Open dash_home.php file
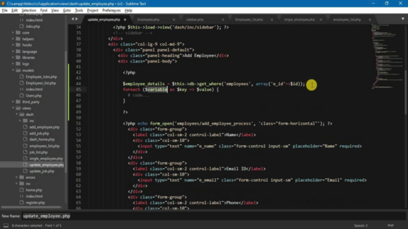The image size is (408, 229). [x=42, y=139]
